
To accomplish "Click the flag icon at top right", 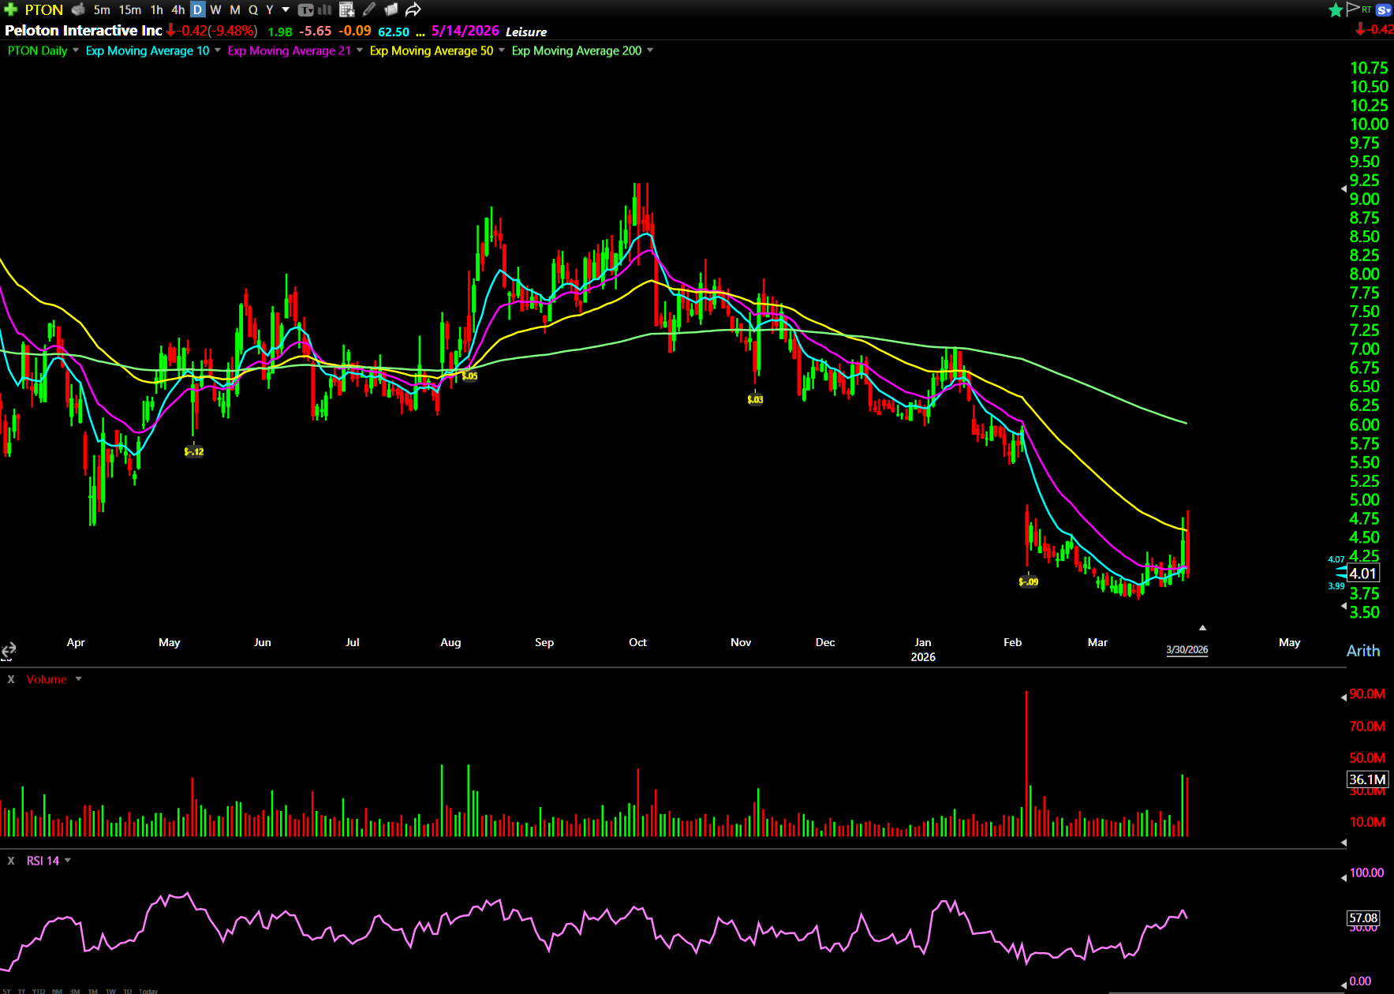I will pyautogui.click(x=1353, y=9).
